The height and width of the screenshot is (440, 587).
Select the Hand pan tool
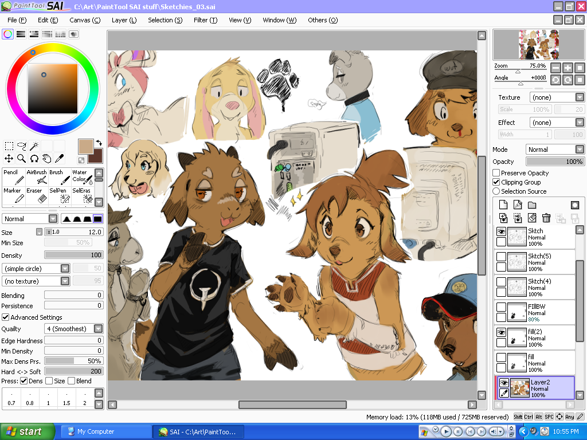coord(47,159)
